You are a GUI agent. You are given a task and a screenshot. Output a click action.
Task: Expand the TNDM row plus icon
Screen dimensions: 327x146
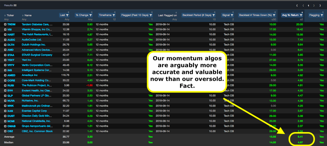click(x=5, y=25)
